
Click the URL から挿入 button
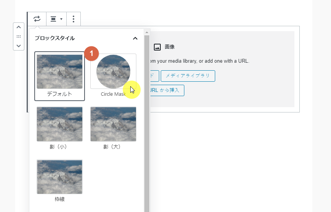click(167, 90)
